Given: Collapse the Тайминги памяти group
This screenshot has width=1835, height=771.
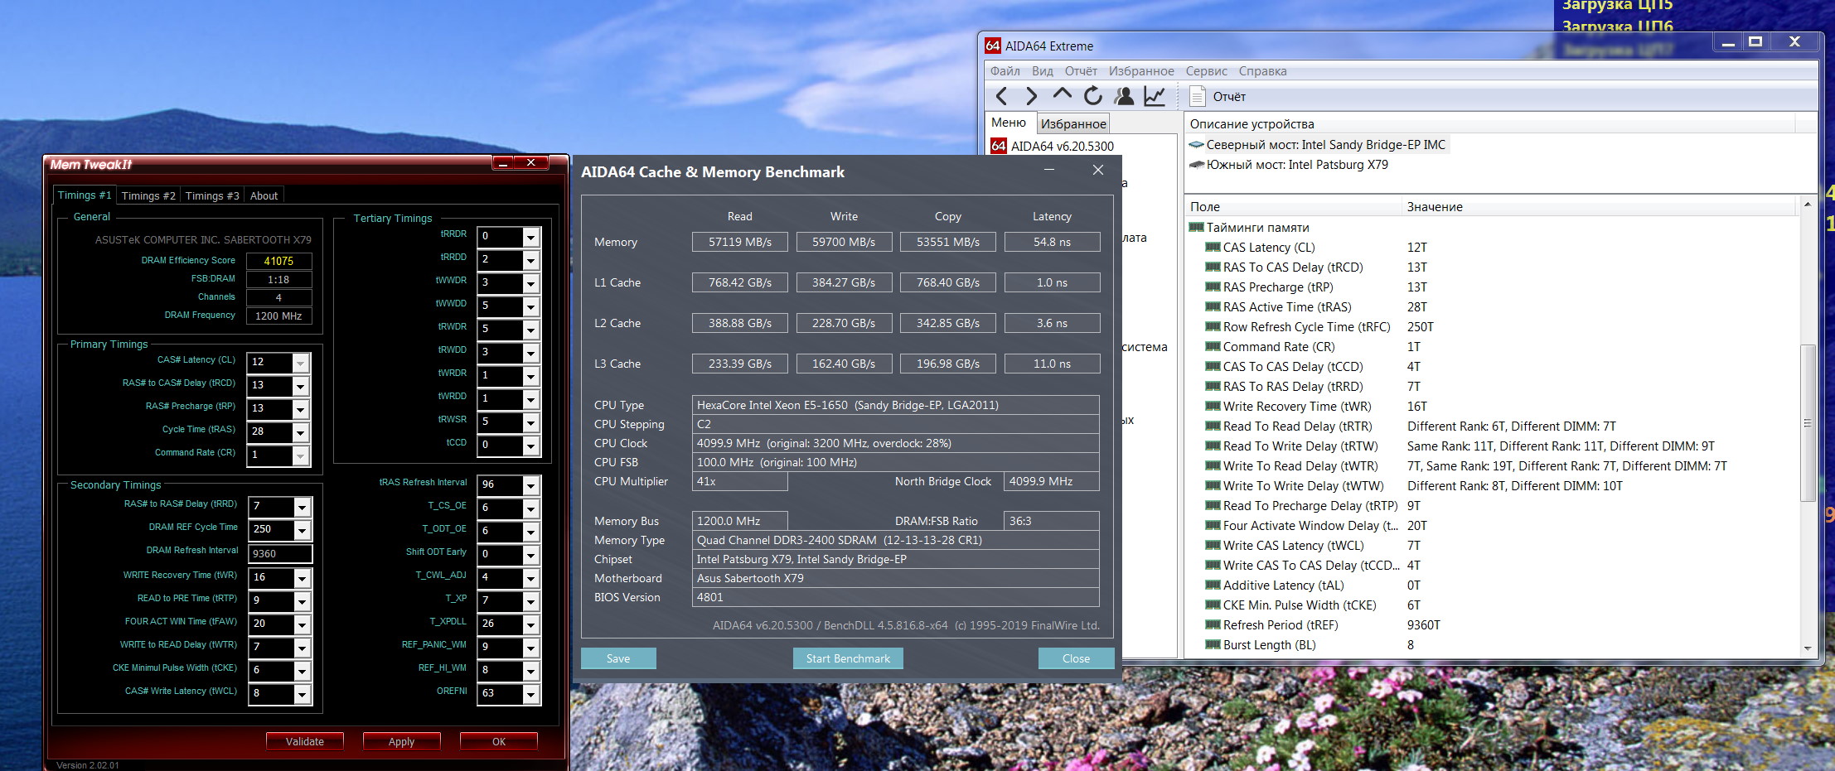Looking at the screenshot, I should coord(1196,228).
